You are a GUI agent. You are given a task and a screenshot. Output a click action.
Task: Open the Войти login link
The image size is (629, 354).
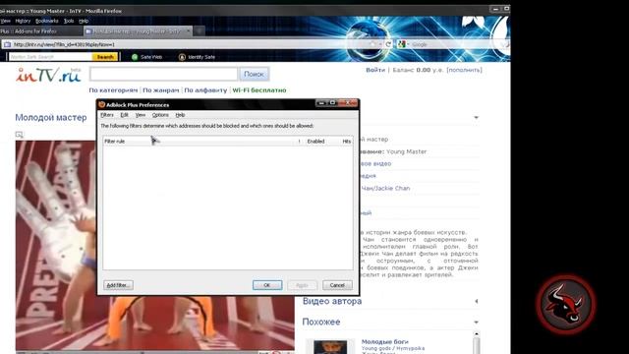tap(375, 70)
